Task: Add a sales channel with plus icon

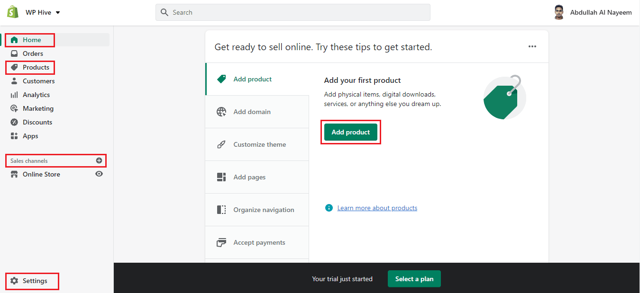Action: 99,160
